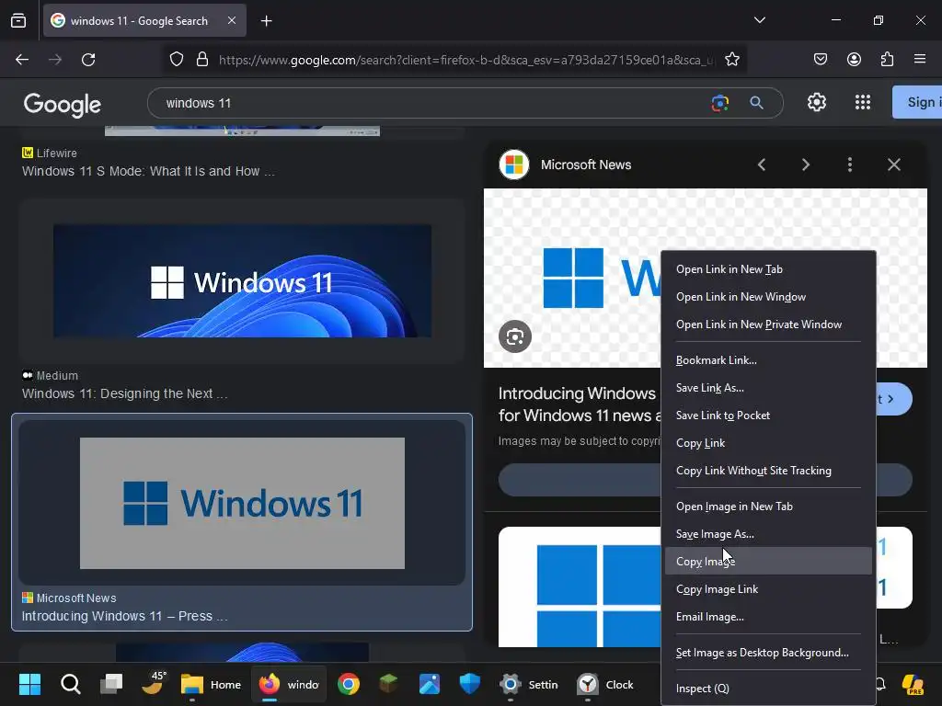Open Firefox application hamburger menu
The image size is (942, 706).
pyautogui.click(x=920, y=59)
